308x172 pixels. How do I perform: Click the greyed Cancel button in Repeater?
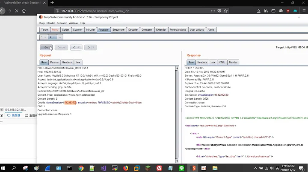61,47
